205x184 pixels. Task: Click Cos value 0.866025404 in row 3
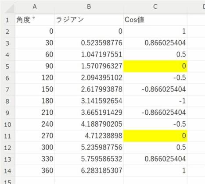click(x=155, y=43)
